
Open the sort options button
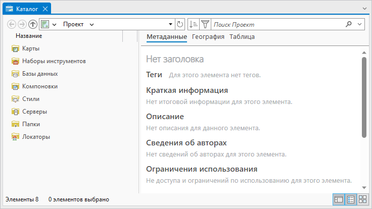(x=193, y=24)
